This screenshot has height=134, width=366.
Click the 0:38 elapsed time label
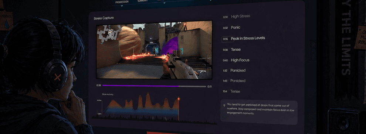(98, 86)
